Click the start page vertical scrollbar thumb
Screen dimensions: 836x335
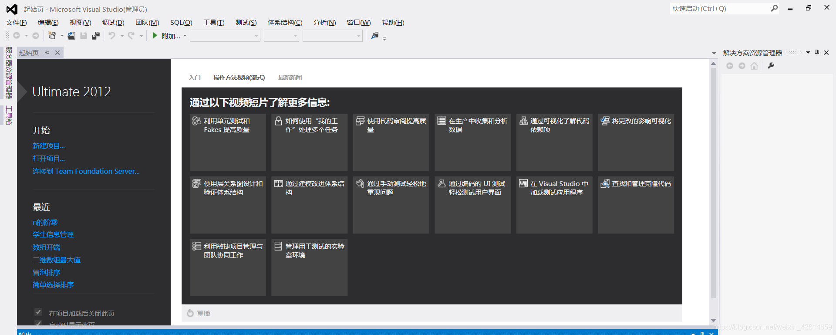click(713, 183)
